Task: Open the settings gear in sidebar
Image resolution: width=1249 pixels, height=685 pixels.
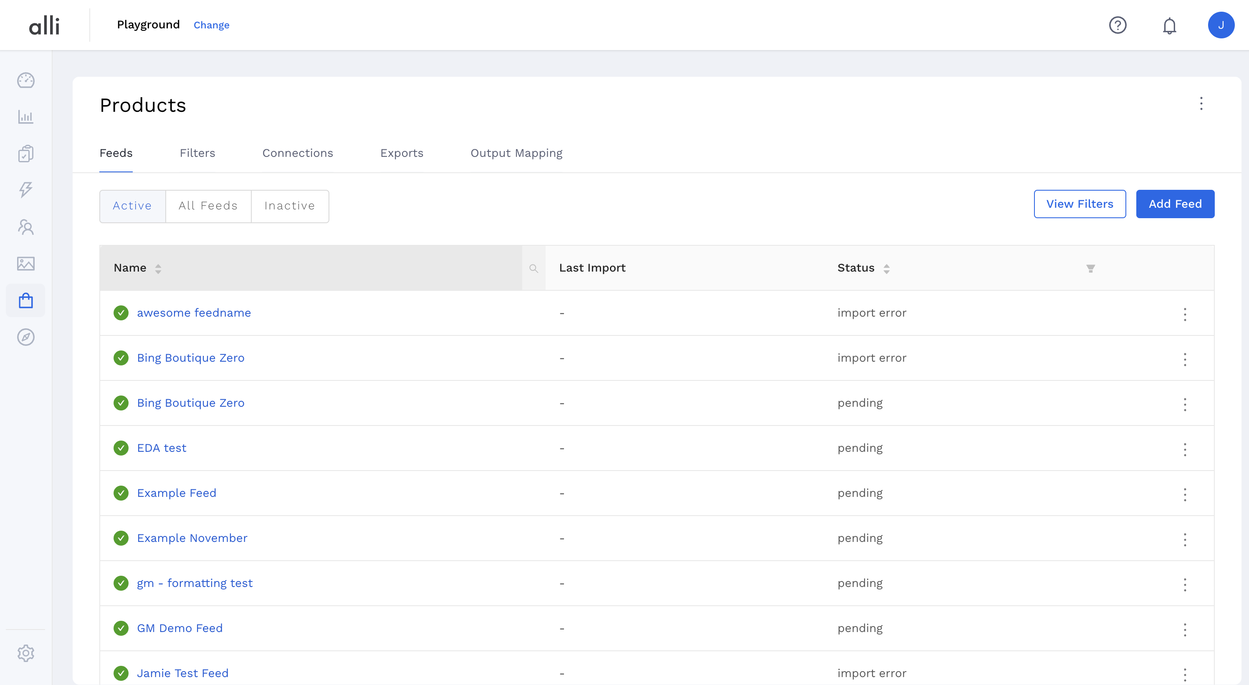Action: (26, 653)
